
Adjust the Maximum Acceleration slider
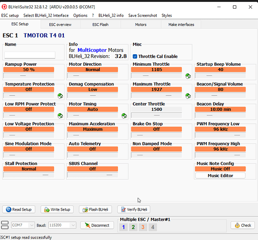click(x=93, y=135)
